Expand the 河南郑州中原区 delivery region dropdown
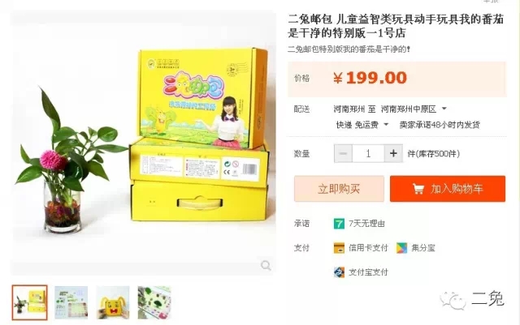 (444, 109)
